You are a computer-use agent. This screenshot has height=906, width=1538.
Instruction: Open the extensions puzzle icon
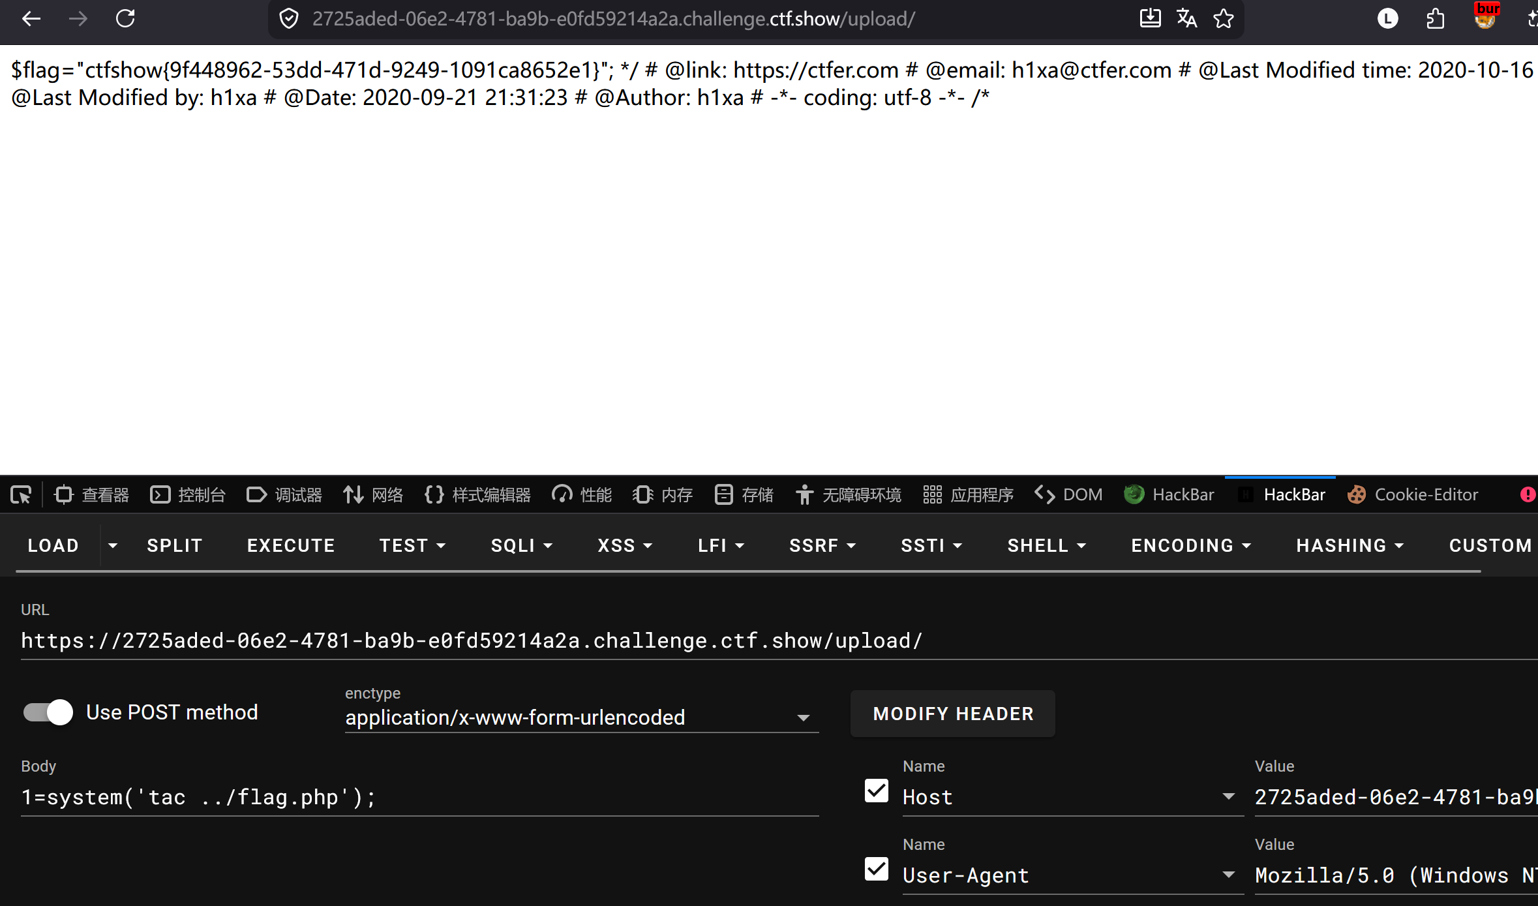coord(1435,19)
